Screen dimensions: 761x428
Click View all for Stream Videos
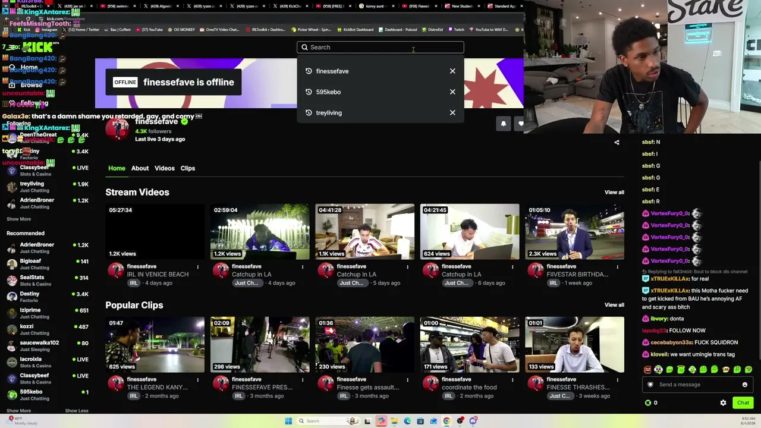point(614,193)
